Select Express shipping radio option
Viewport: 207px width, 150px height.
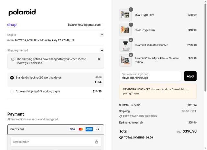12,91
